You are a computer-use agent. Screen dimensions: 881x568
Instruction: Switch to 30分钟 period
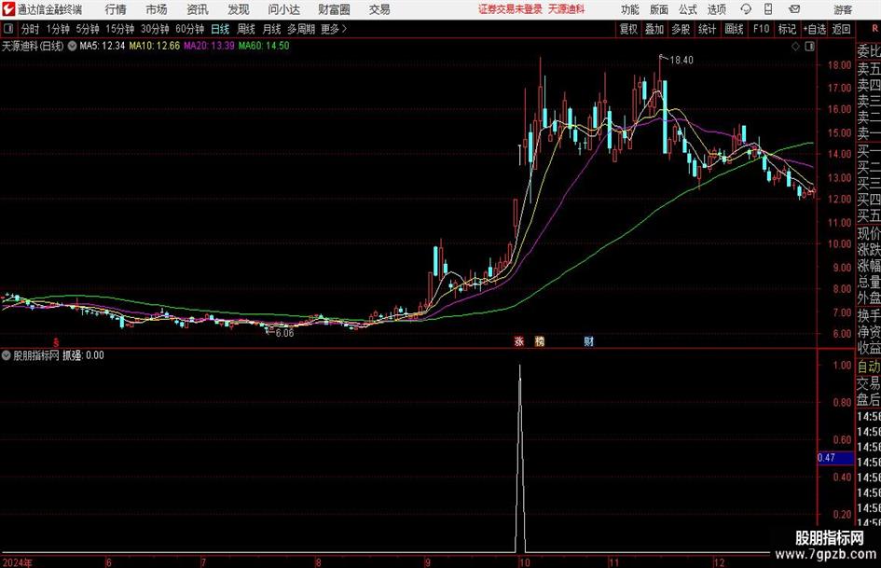155,29
